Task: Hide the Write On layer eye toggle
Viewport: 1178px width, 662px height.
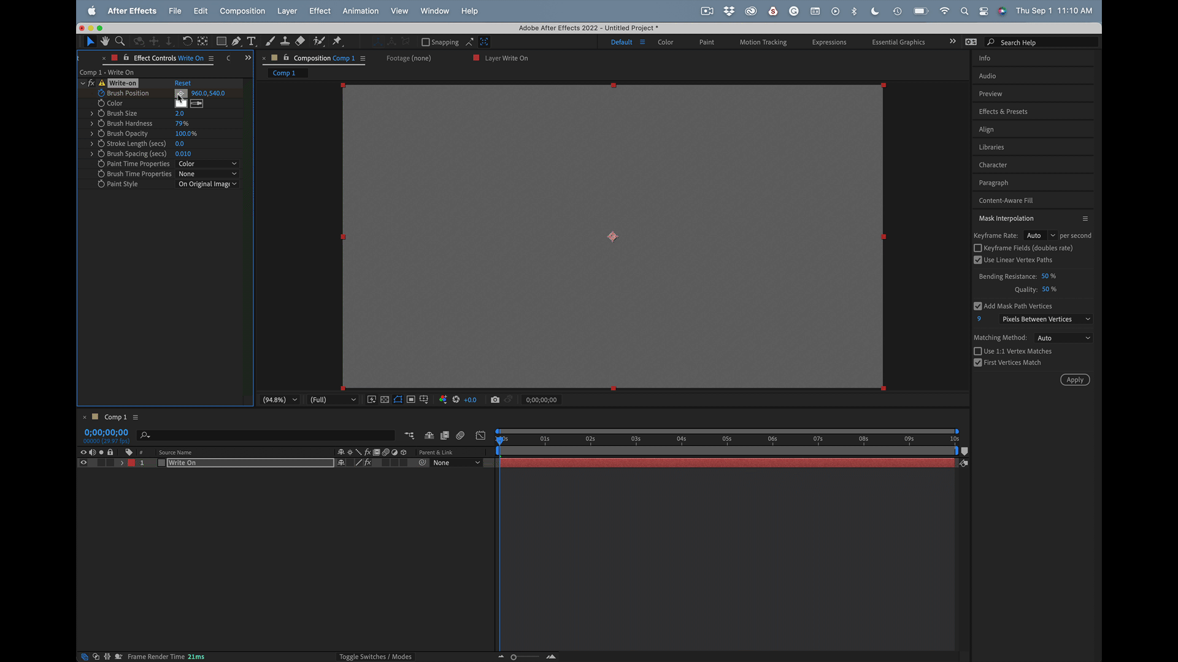Action: click(x=83, y=463)
